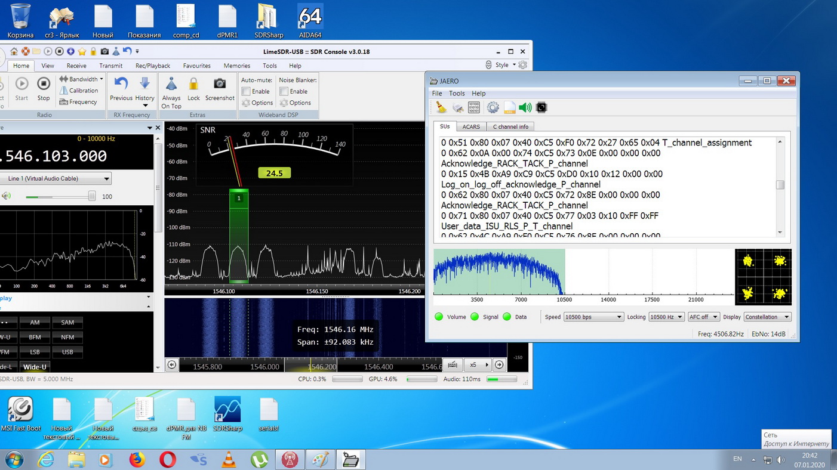Screen dimensions: 837x470
Task: Open Firefox from the Windows taskbar
Action: pyautogui.click(x=137, y=460)
